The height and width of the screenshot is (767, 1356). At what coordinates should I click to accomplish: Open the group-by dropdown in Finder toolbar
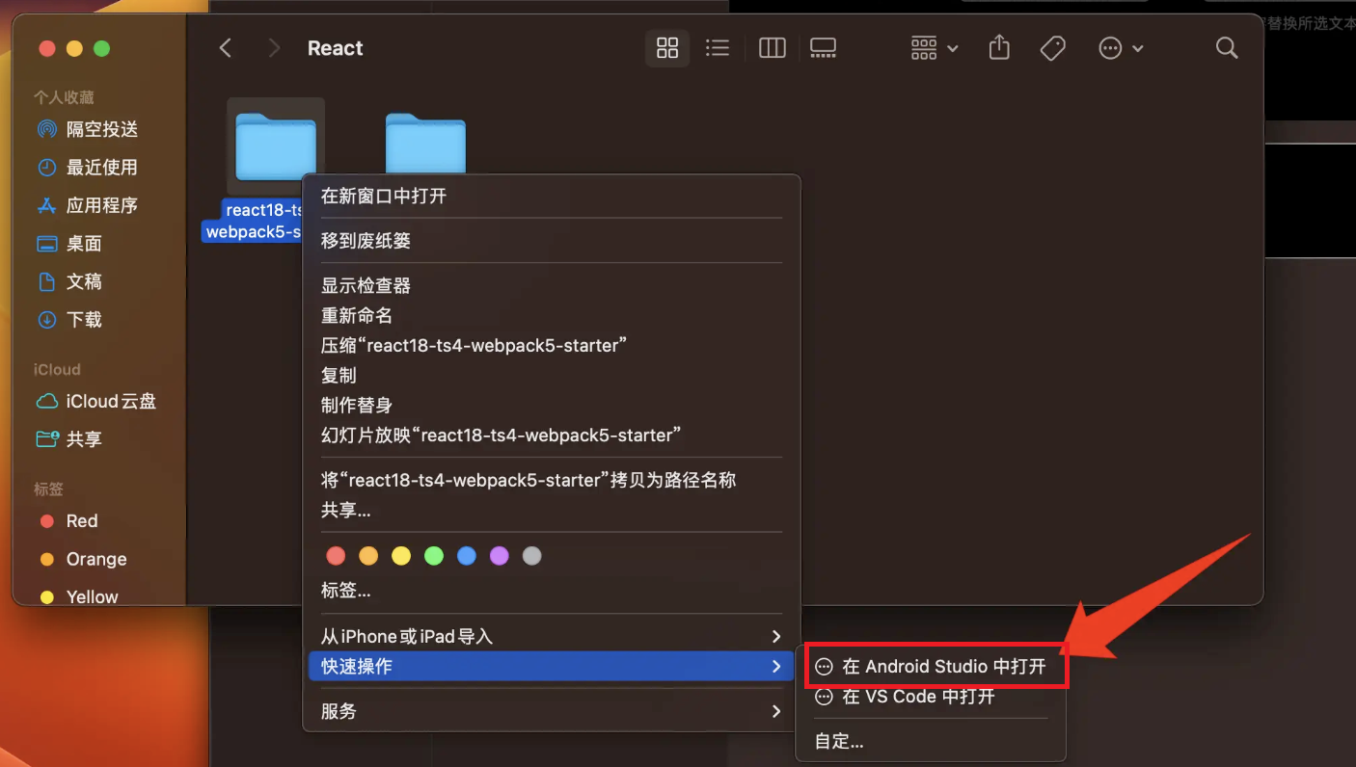[934, 48]
